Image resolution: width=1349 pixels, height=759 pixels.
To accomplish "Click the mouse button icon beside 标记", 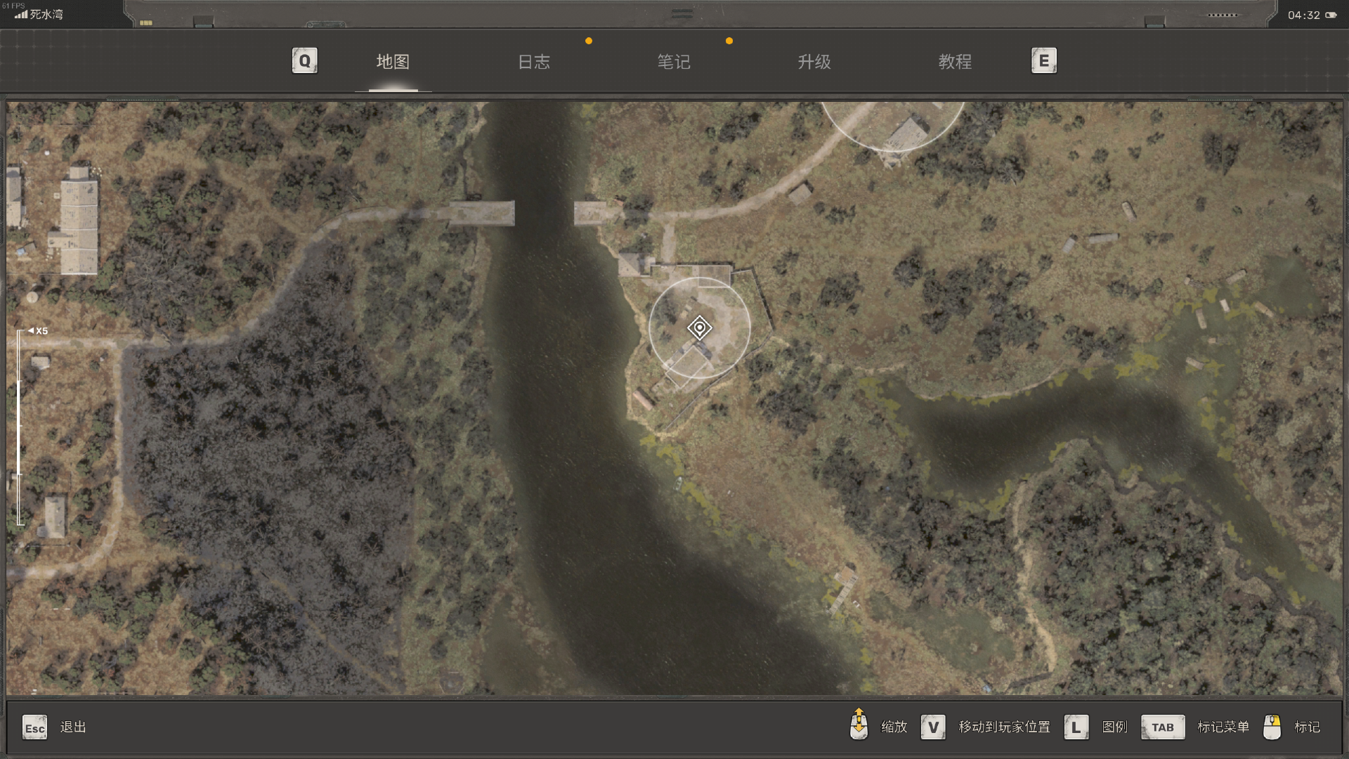I will point(1272,727).
